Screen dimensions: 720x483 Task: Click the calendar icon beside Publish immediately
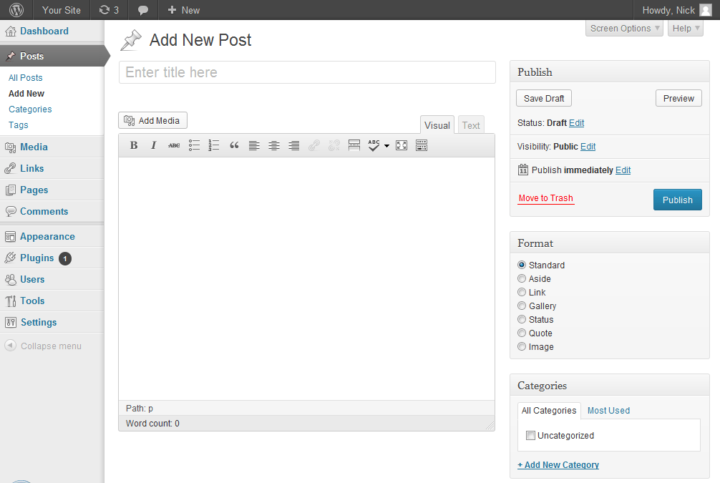[523, 170]
